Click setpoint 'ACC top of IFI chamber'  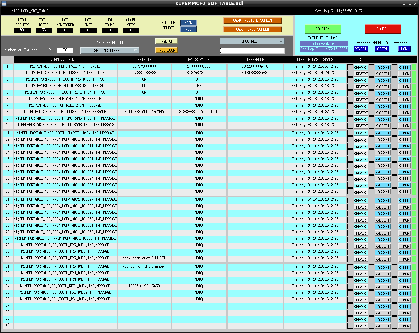144,266
